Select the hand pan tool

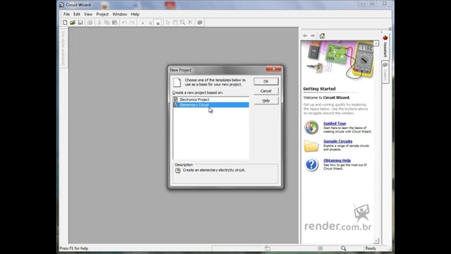click(175, 23)
